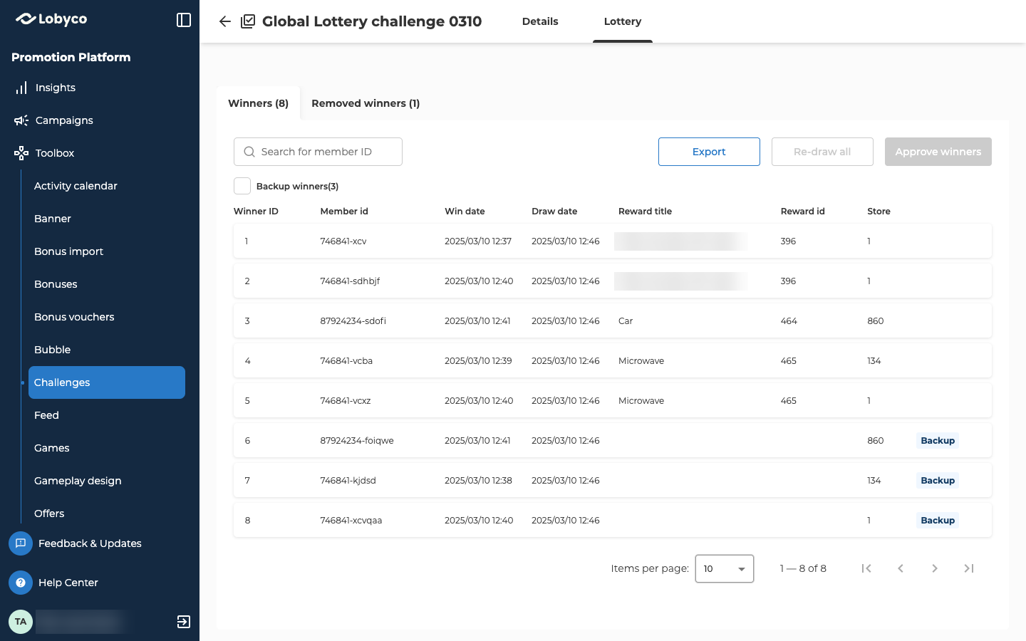Viewport: 1026px width, 641px height.
Task: Click the Reward title column header
Action: point(645,212)
